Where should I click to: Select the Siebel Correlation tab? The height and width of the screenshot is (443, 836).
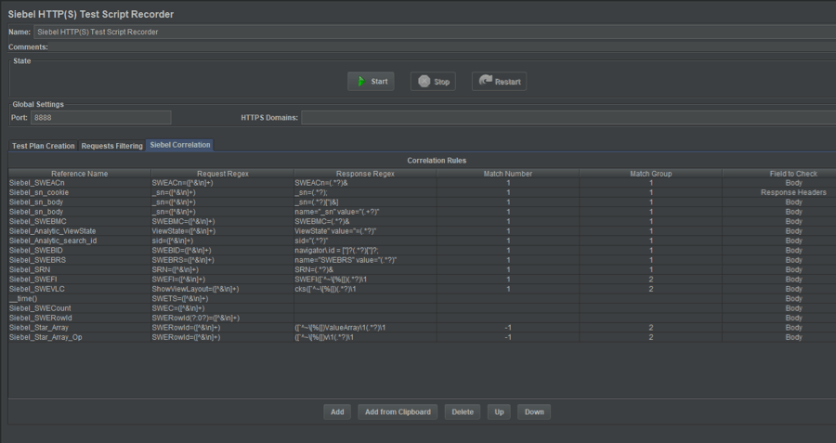(180, 145)
